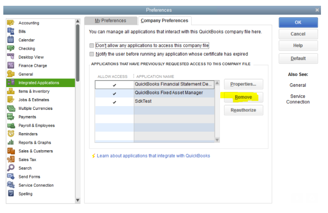
Task: Toggle access checkmark for SdkTest
Action: click(x=114, y=102)
